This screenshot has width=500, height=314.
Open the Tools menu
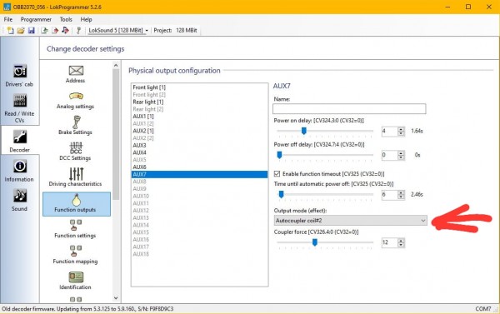click(66, 19)
